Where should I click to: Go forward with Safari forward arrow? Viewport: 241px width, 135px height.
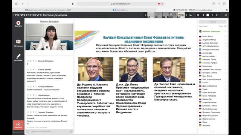pos(28,4)
